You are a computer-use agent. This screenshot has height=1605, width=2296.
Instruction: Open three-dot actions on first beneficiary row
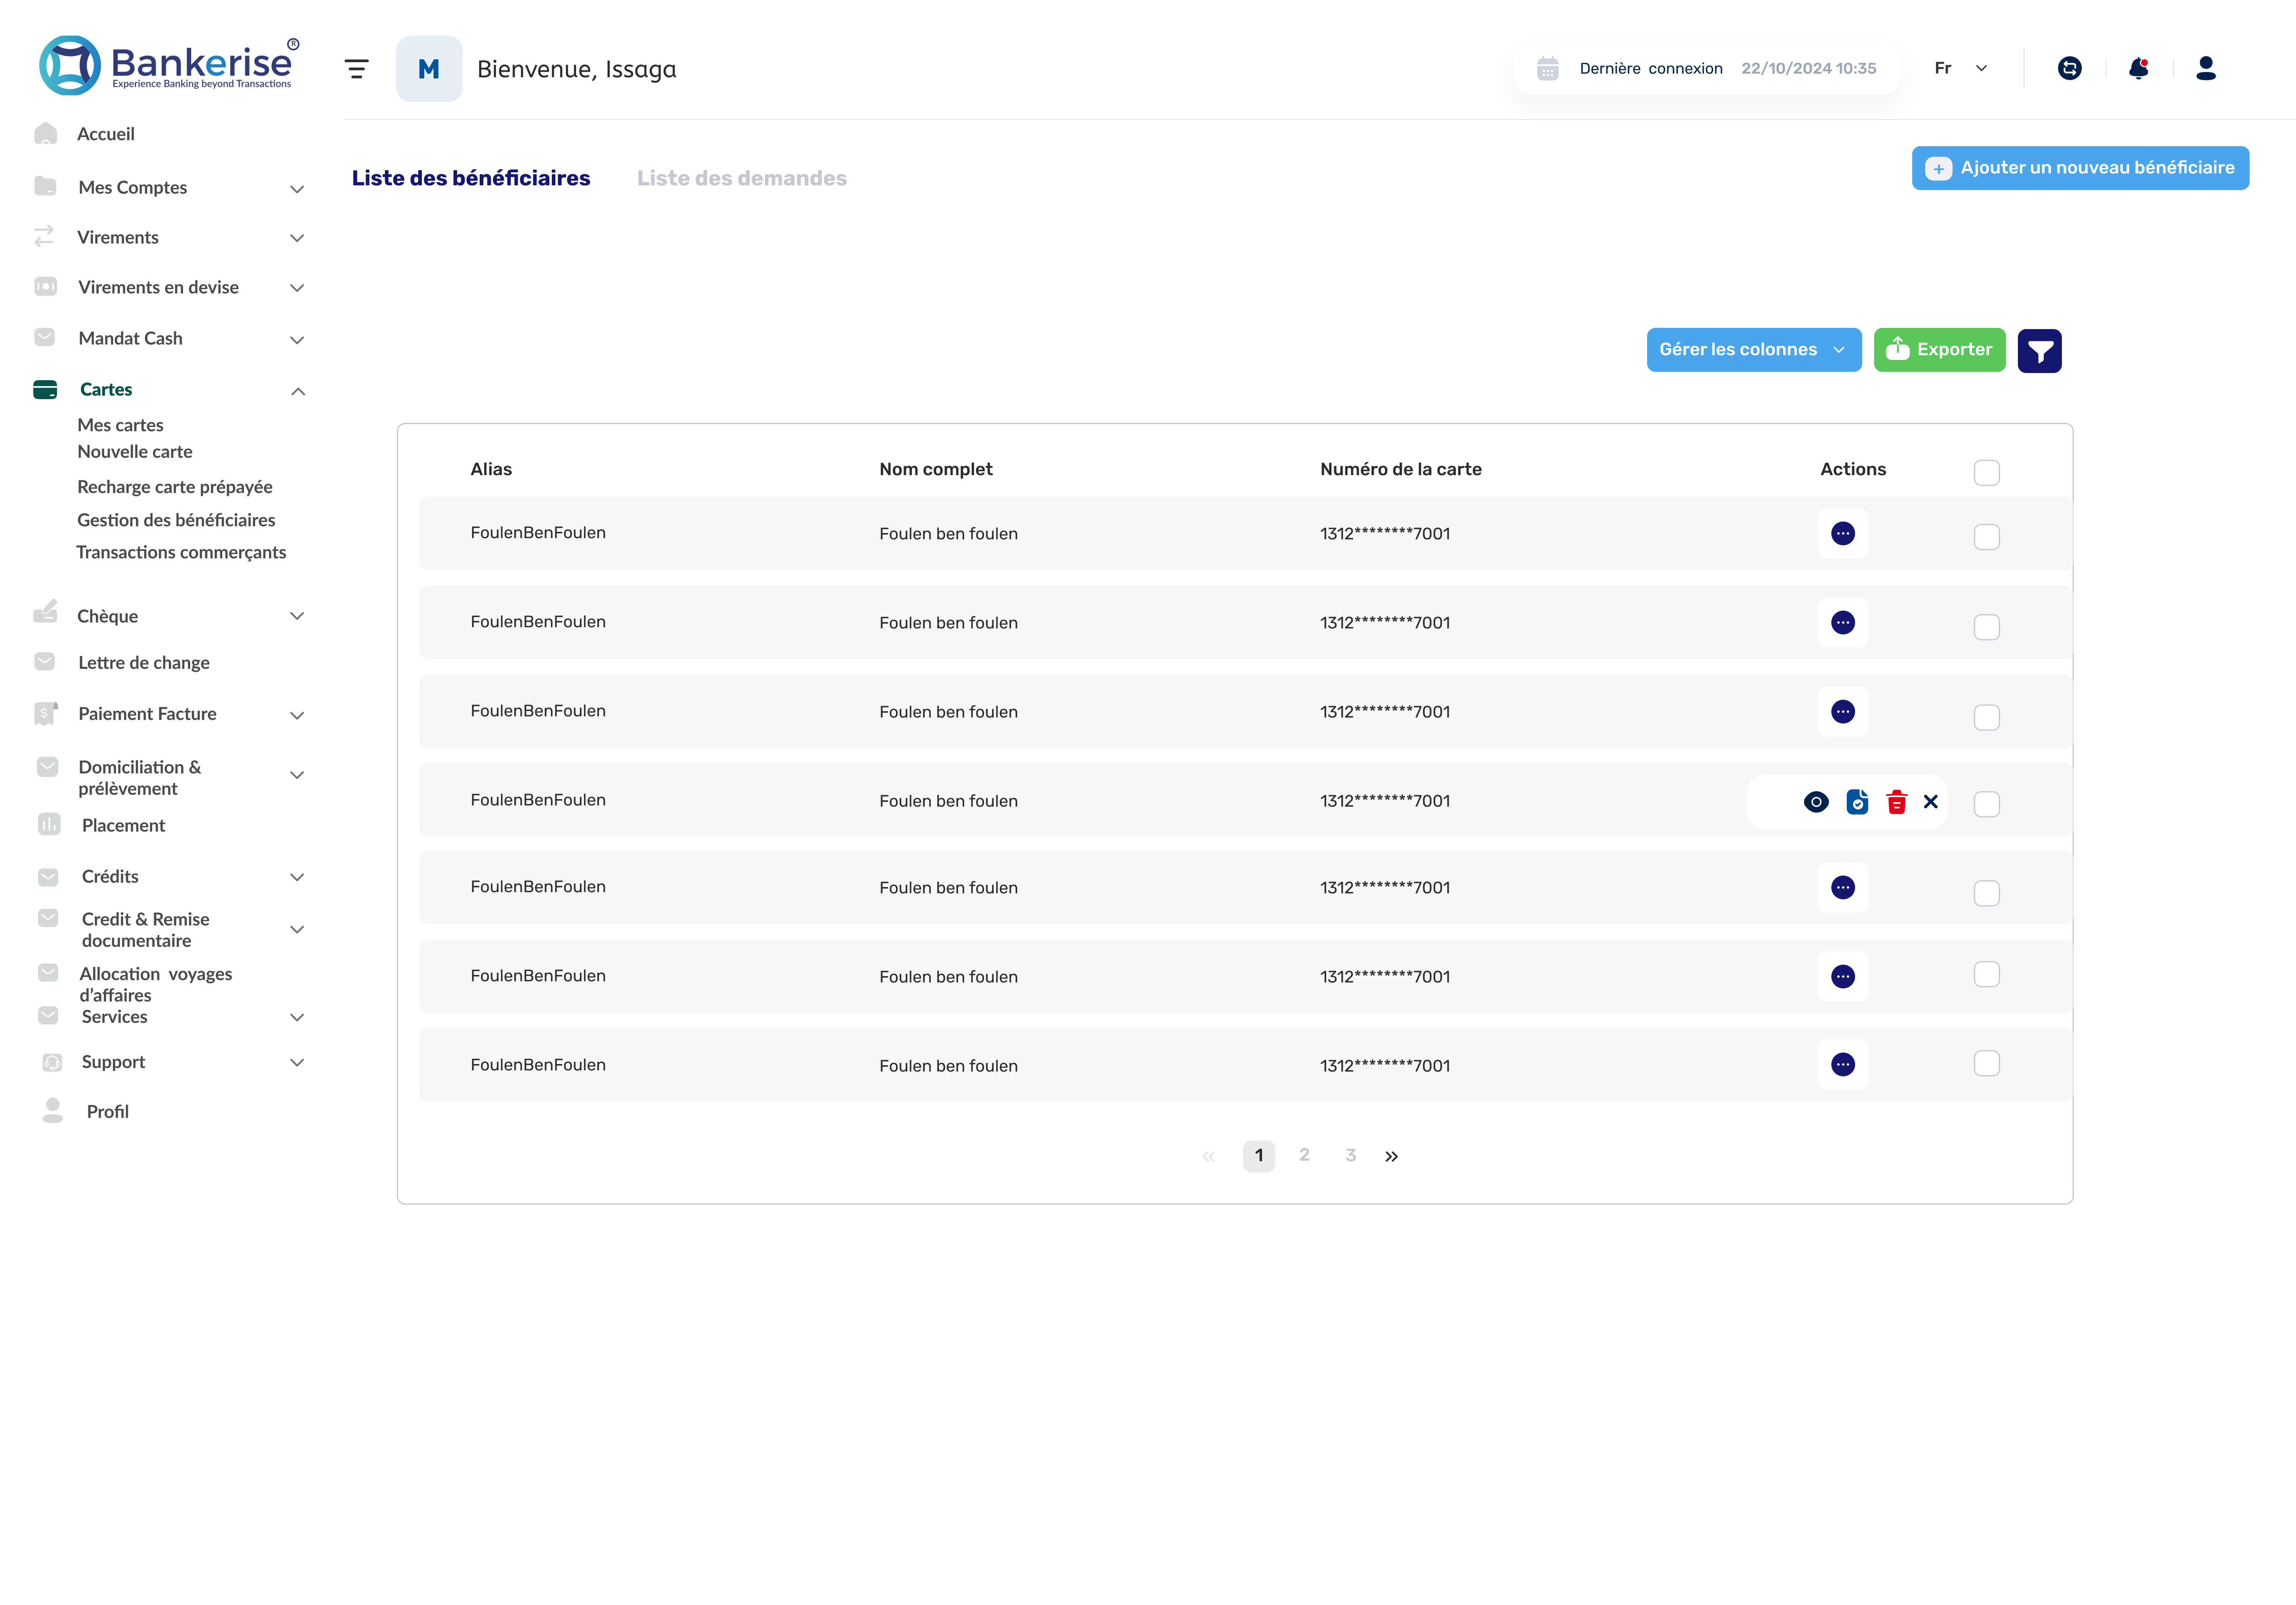pos(1843,534)
